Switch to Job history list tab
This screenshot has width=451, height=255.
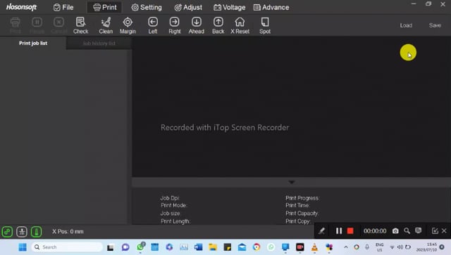(x=99, y=44)
